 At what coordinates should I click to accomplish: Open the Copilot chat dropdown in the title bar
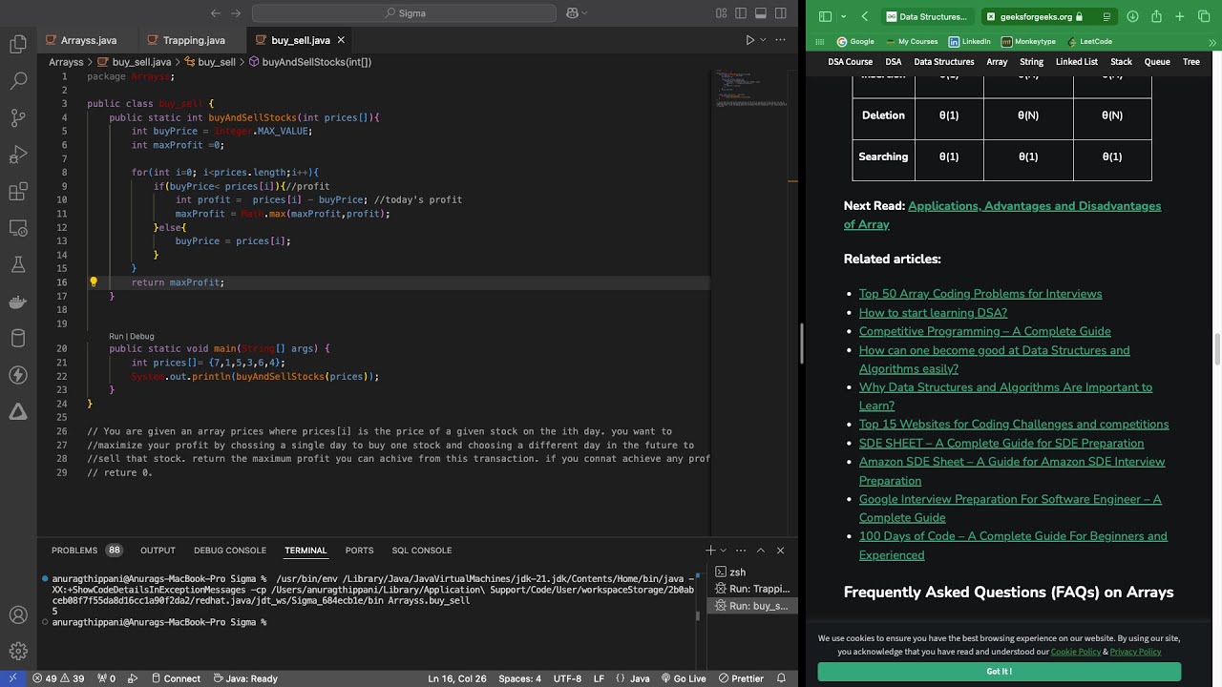584,13
